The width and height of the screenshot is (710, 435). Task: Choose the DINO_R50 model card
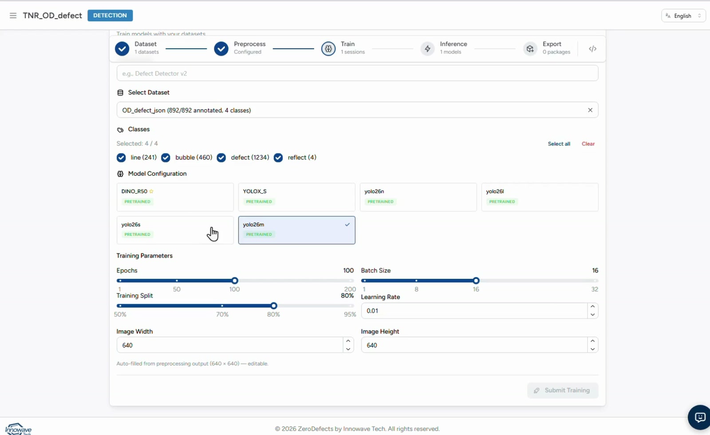pyautogui.click(x=175, y=197)
